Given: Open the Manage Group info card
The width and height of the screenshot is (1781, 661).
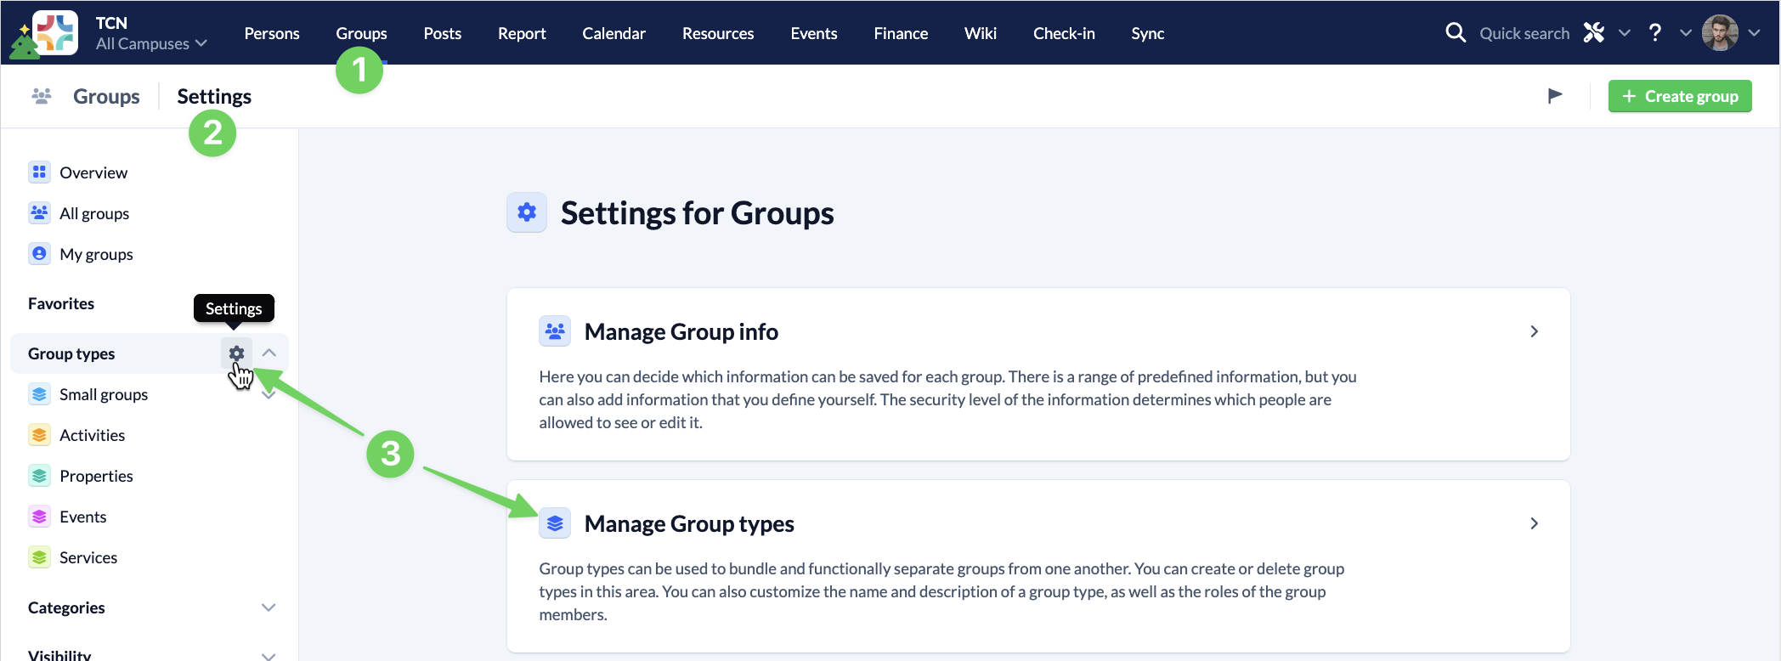Looking at the screenshot, I should (1038, 331).
